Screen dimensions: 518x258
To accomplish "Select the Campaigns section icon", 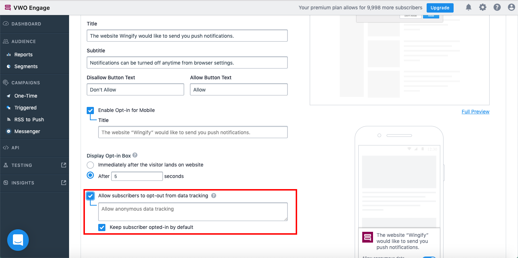I will coord(6,83).
